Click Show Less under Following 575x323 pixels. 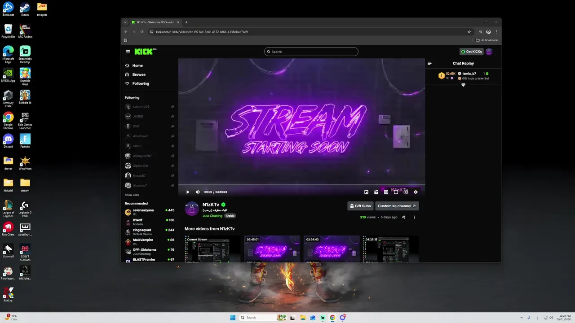(x=132, y=195)
